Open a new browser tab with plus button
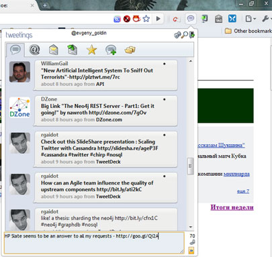The width and height of the screenshot is (272, 257). click(45, 5)
